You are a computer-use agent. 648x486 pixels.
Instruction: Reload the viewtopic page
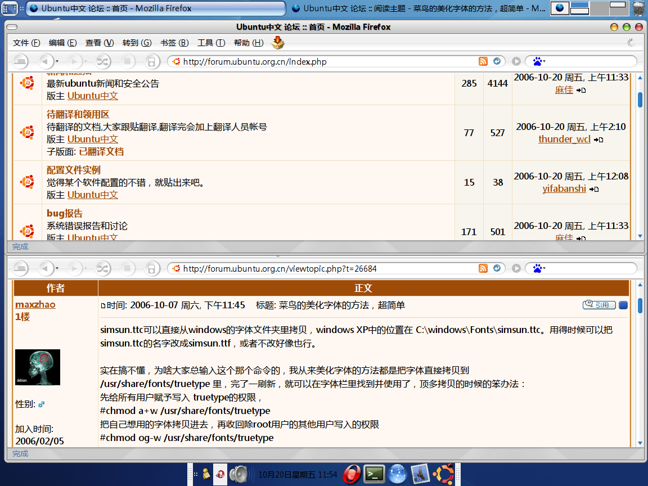103,269
